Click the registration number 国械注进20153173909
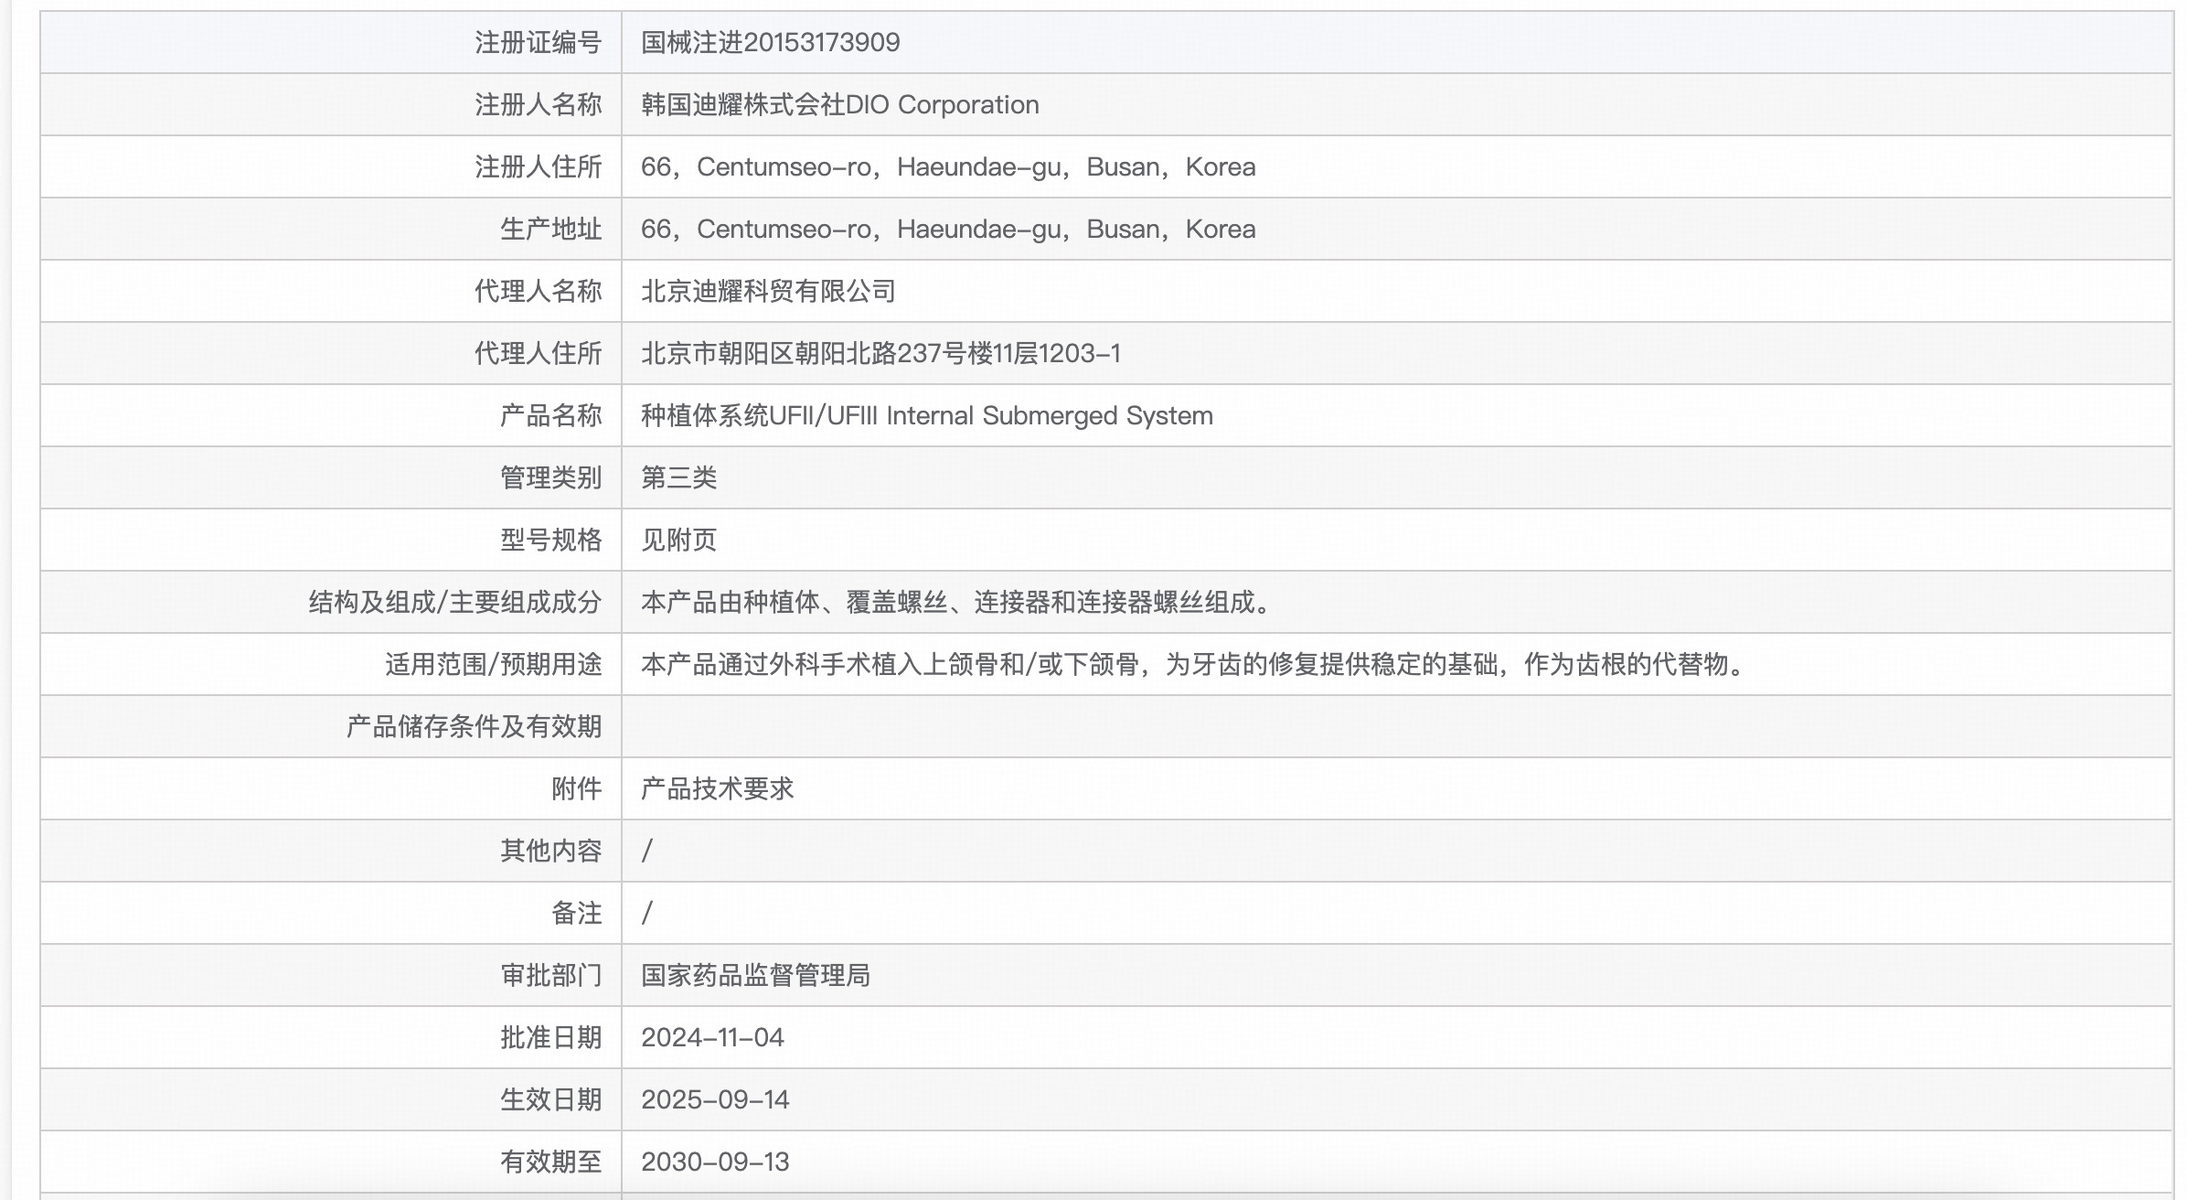This screenshot has width=2187, height=1200. point(770,42)
